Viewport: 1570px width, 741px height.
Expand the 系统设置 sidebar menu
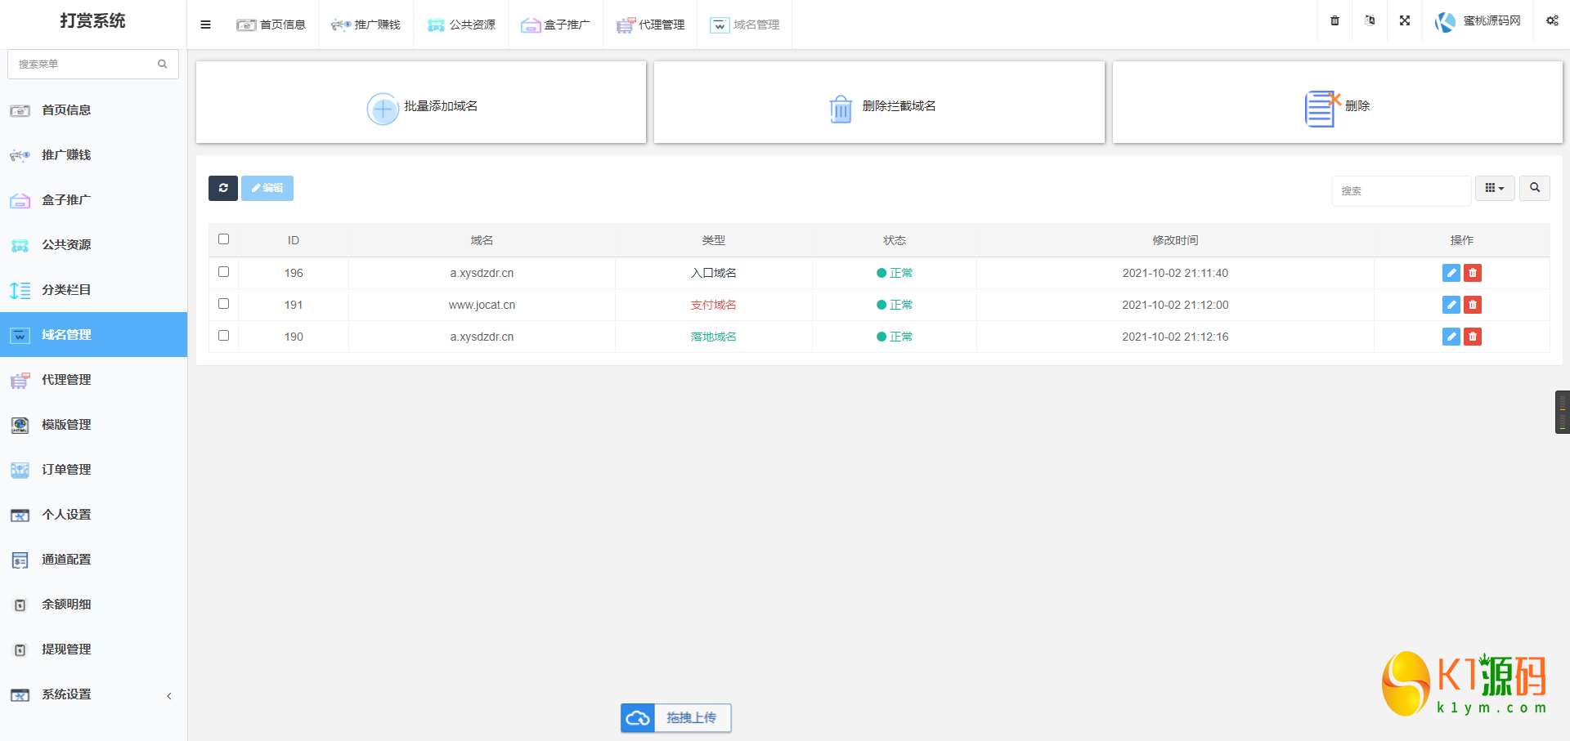click(x=90, y=694)
